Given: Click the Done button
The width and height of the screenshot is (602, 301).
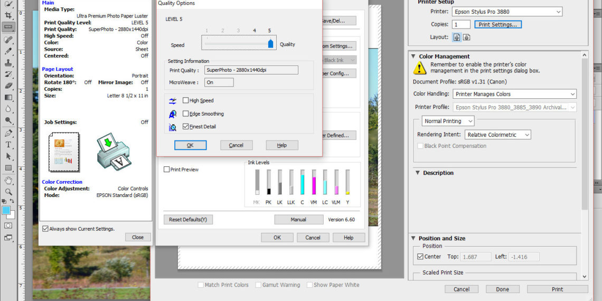Looking at the screenshot, I should pyautogui.click(x=503, y=289).
